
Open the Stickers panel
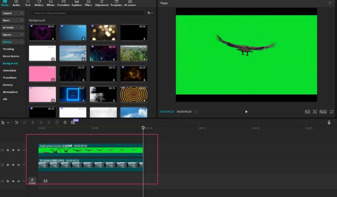click(39, 3)
